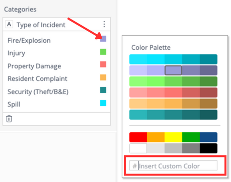Pick the lightest cyan palette color
This screenshot has height=182, width=231.
[138, 59]
